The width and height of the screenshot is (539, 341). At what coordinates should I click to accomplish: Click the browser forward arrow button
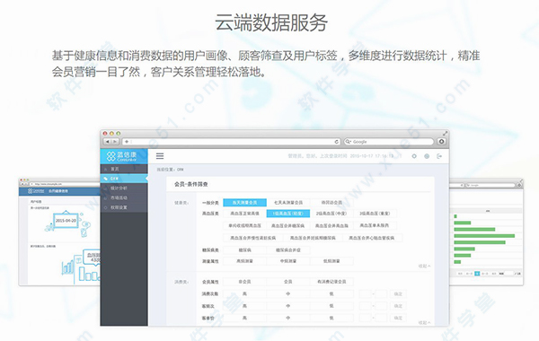coord(116,142)
